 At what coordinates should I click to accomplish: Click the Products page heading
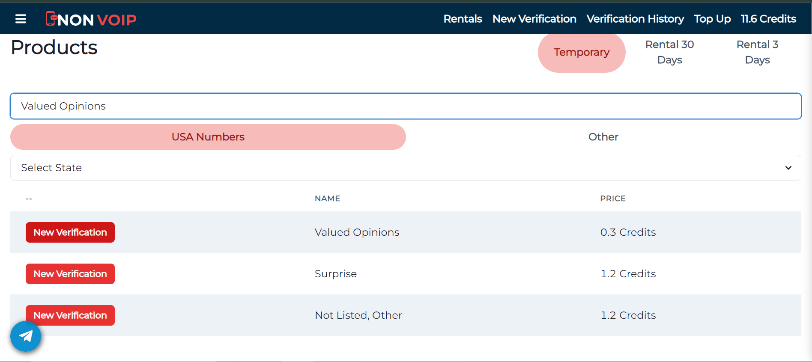[x=54, y=47]
